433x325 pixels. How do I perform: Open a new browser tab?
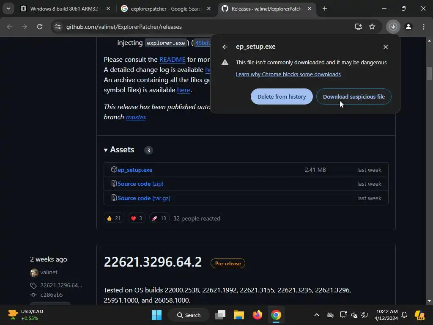[x=325, y=8]
